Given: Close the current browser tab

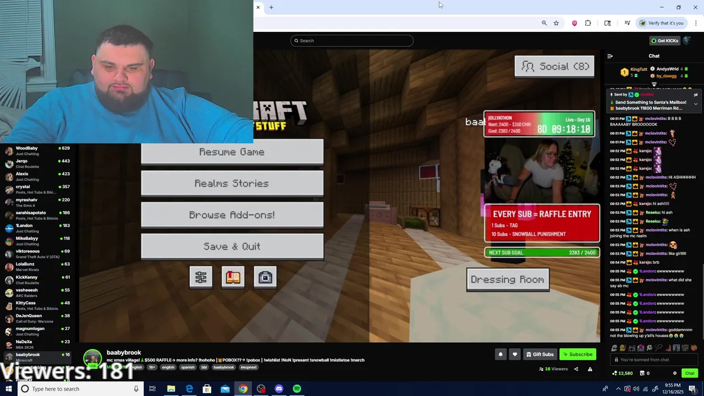Looking at the screenshot, I should click(258, 7).
